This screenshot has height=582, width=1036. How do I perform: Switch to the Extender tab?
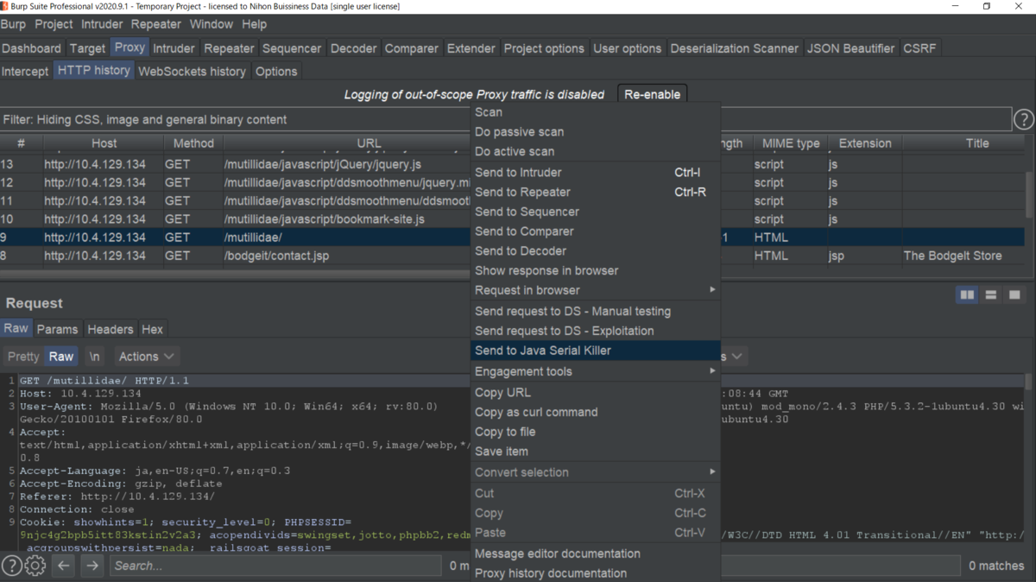(x=471, y=48)
